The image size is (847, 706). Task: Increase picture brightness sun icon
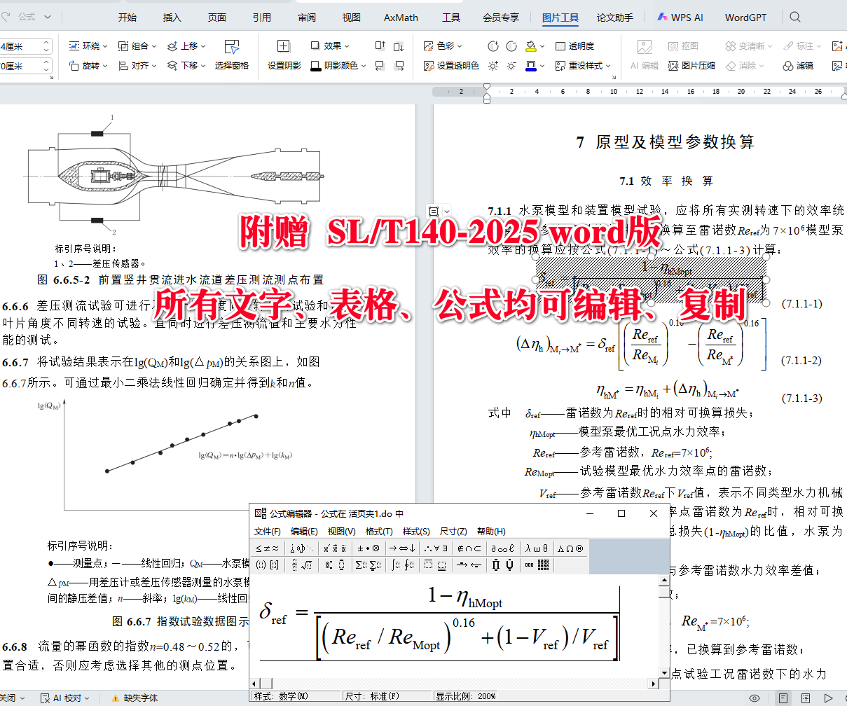pos(493,66)
